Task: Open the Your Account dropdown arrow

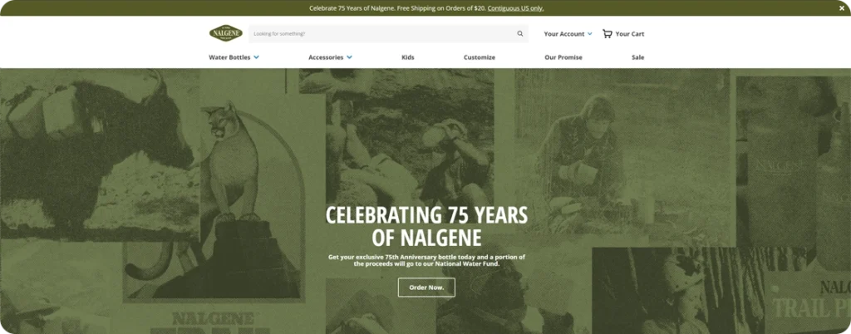Action: click(x=589, y=33)
